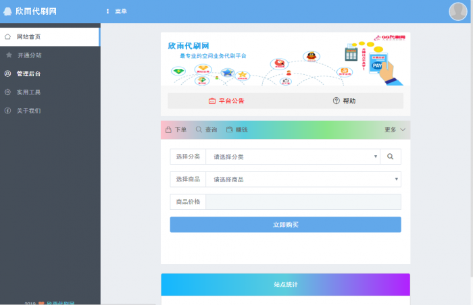Expand the 更多 more menu
473x305 pixels.
point(395,130)
